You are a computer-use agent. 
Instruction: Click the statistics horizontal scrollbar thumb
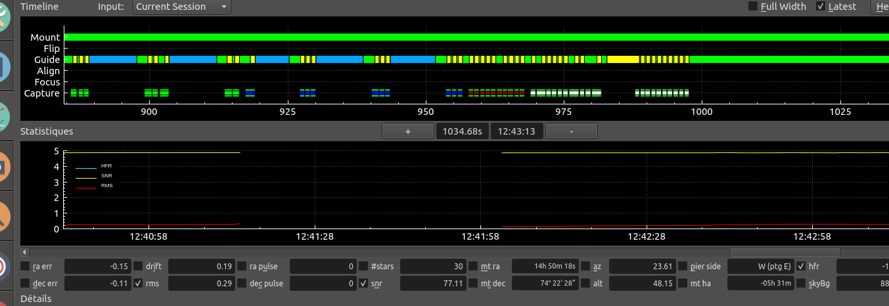click(x=785, y=252)
